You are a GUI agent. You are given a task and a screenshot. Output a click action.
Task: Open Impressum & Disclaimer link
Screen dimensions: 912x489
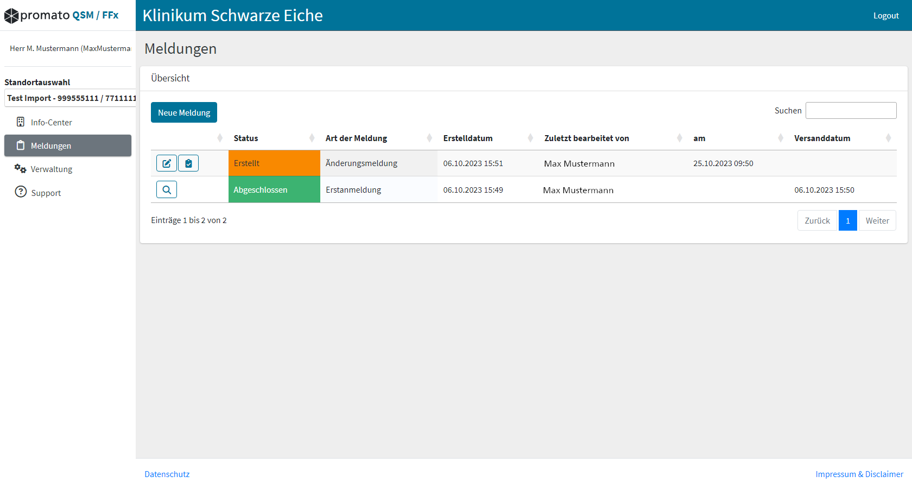[x=859, y=474]
